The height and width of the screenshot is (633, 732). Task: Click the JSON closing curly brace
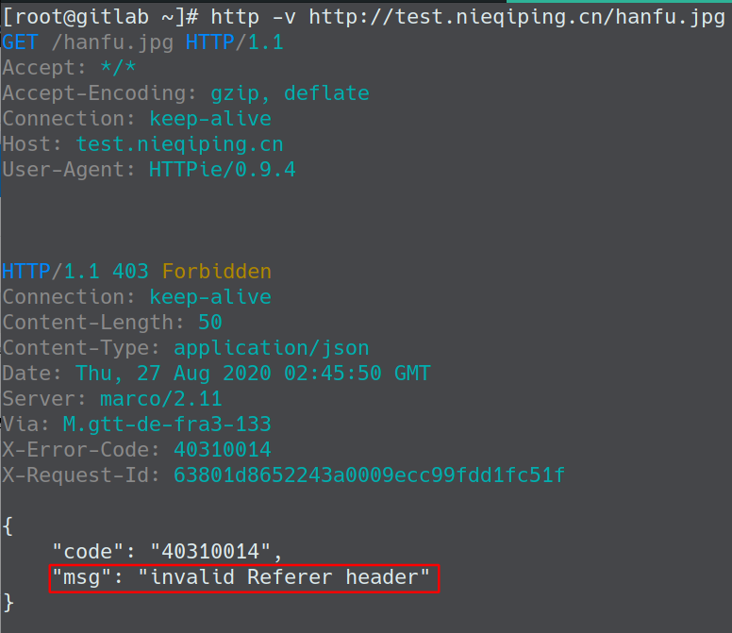click(8, 602)
